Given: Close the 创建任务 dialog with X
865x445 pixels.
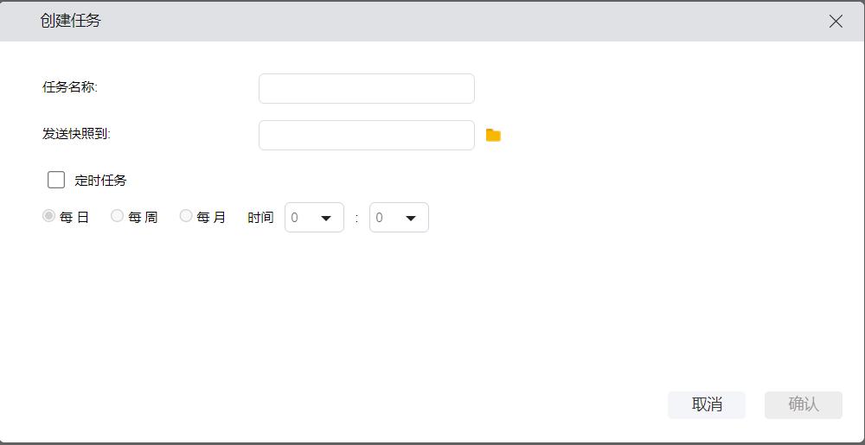Looking at the screenshot, I should (x=836, y=22).
